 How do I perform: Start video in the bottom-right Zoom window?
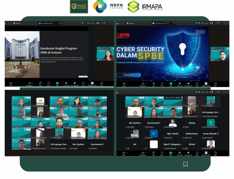[x=124, y=153]
